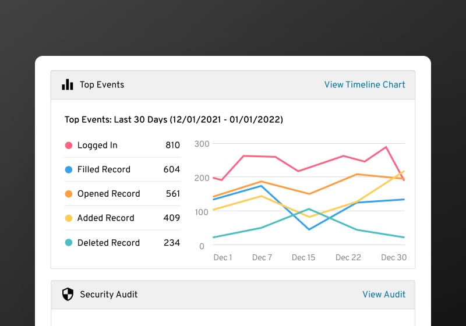Click the orange Opened Record legend dot
Image resolution: width=466 pixels, height=326 pixels.
[69, 194]
